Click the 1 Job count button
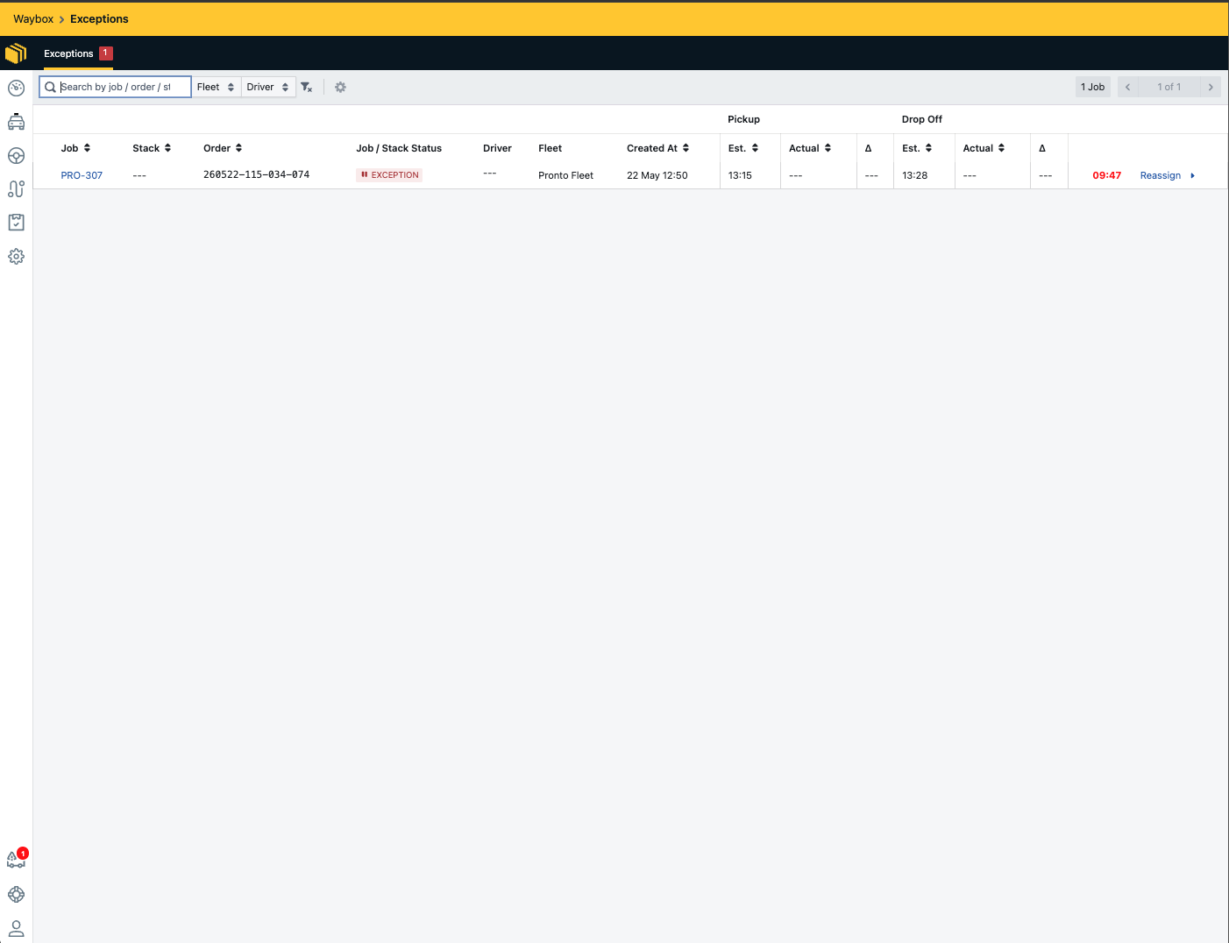Viewport: 1229px width, 943px height. (x=1093, y=87)
